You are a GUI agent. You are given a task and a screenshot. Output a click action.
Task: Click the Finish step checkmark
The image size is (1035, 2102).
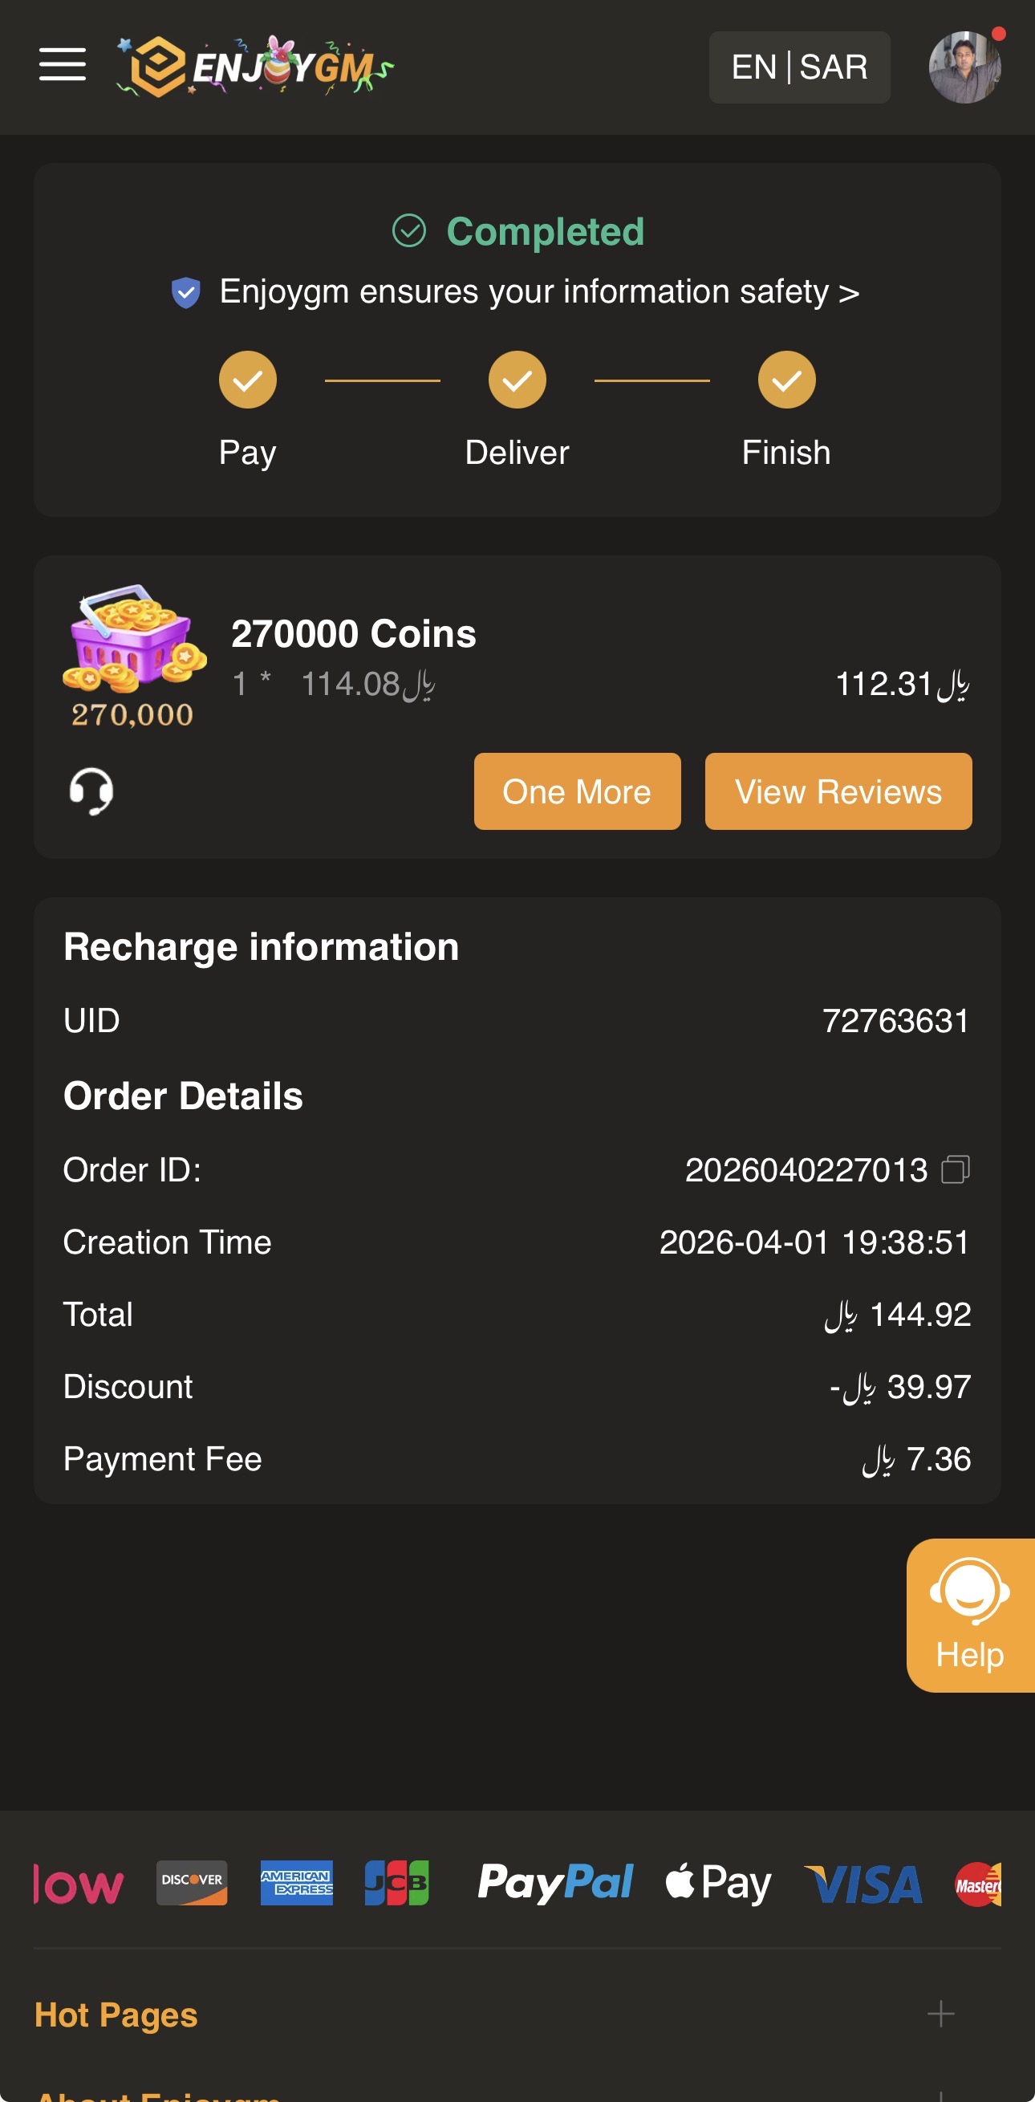[786, 380]
